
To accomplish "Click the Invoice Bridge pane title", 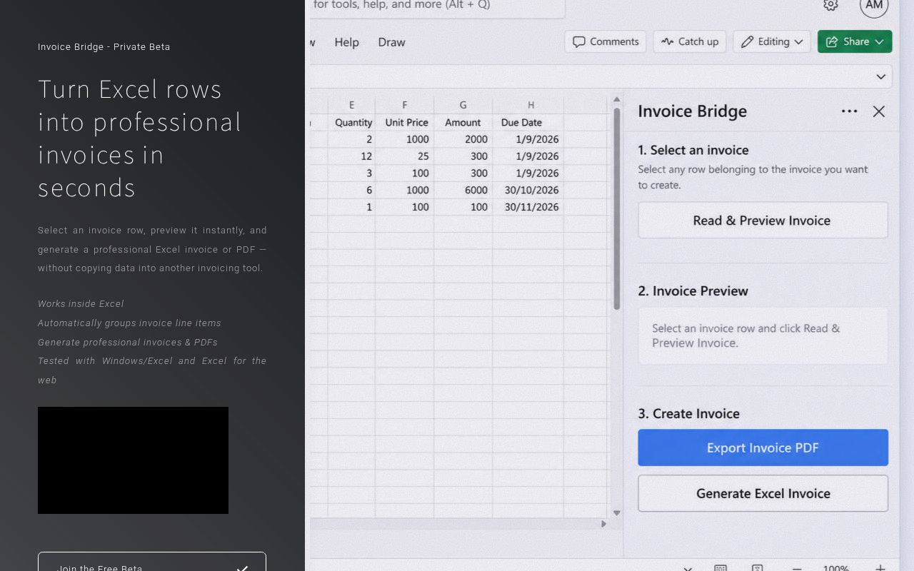I will (692, 111).
